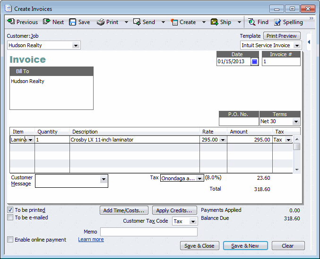
Task: Click the Create Invoices window icon
Action: click(x=9, y=8)
